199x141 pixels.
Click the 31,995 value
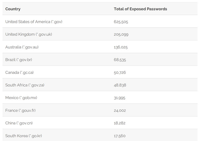tap(119, 98)
